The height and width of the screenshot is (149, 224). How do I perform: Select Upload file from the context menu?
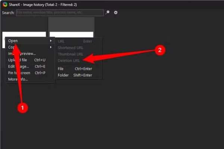pos(30,60)
